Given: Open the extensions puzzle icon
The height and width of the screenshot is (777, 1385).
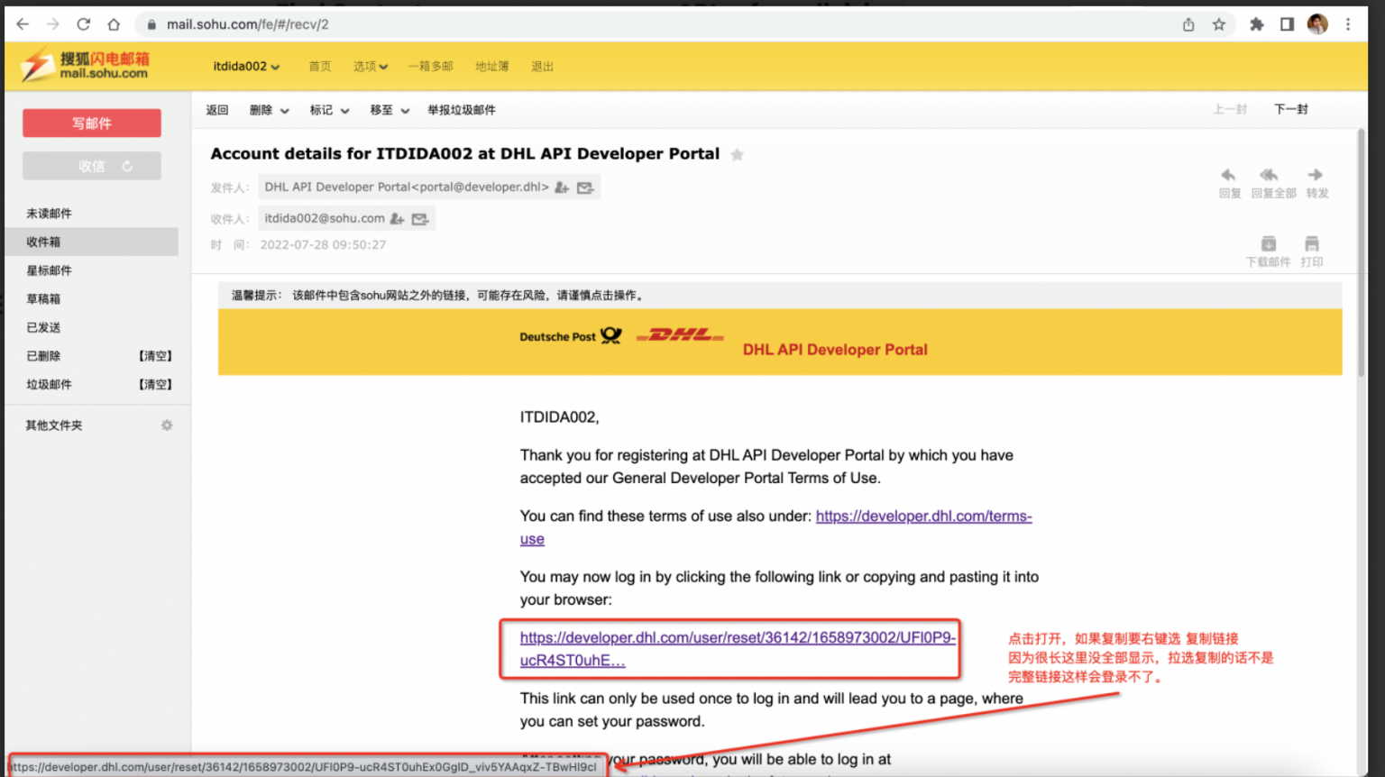Looking at the screenshot, I should coord(1257,24).
